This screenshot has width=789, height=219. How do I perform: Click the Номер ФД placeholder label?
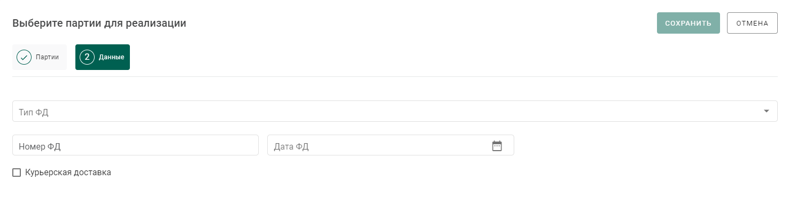pos(40,146)
